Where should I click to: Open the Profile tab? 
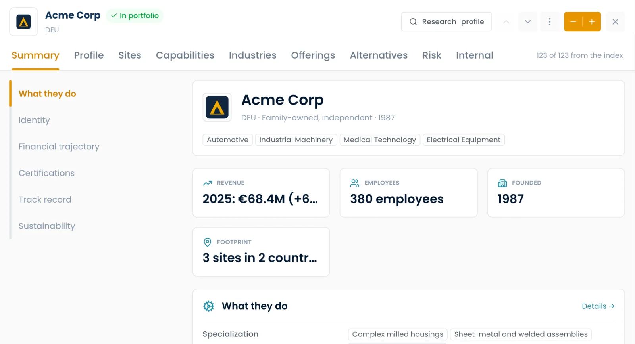(89, 55)
